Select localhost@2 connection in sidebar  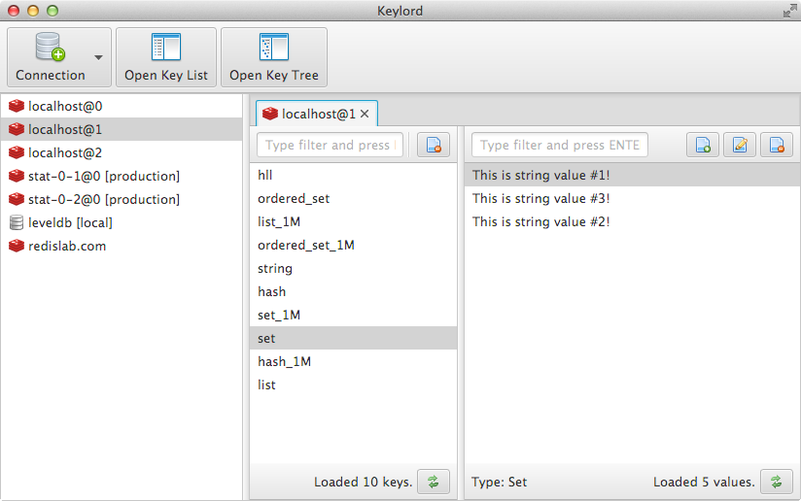click(122, 152)
